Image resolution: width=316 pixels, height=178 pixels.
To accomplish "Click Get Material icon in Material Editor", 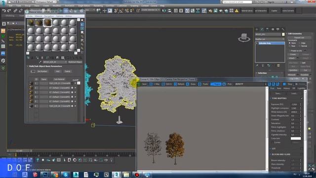I will tap(28, 58).
